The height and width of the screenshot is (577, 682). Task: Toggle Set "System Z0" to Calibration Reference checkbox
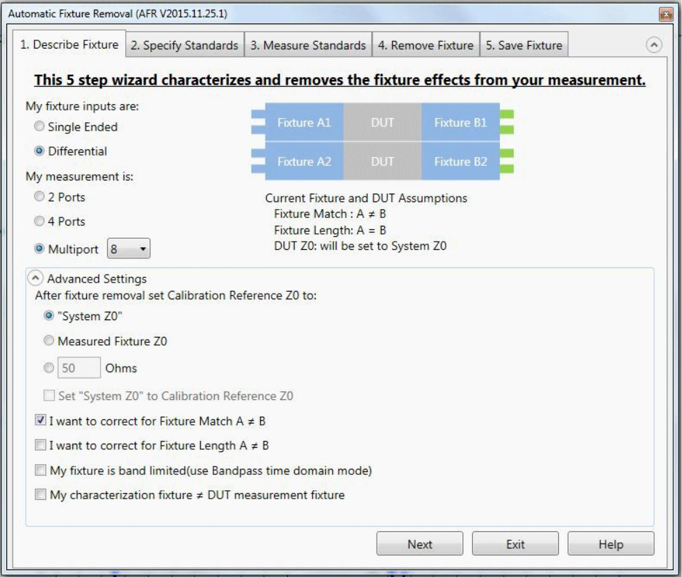pos(49,395)
